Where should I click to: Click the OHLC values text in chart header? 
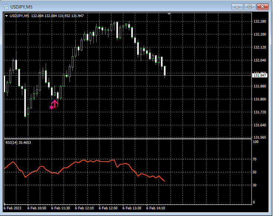[57, 16]
